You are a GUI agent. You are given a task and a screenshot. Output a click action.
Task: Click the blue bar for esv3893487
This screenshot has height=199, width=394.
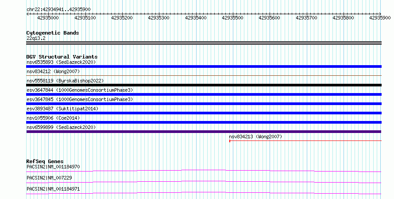click(204, 113)
